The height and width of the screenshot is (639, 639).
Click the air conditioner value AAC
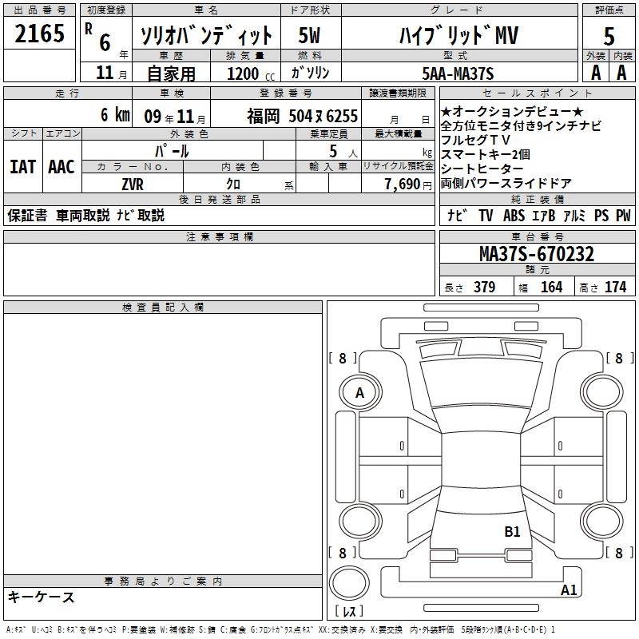click(62, 167)
